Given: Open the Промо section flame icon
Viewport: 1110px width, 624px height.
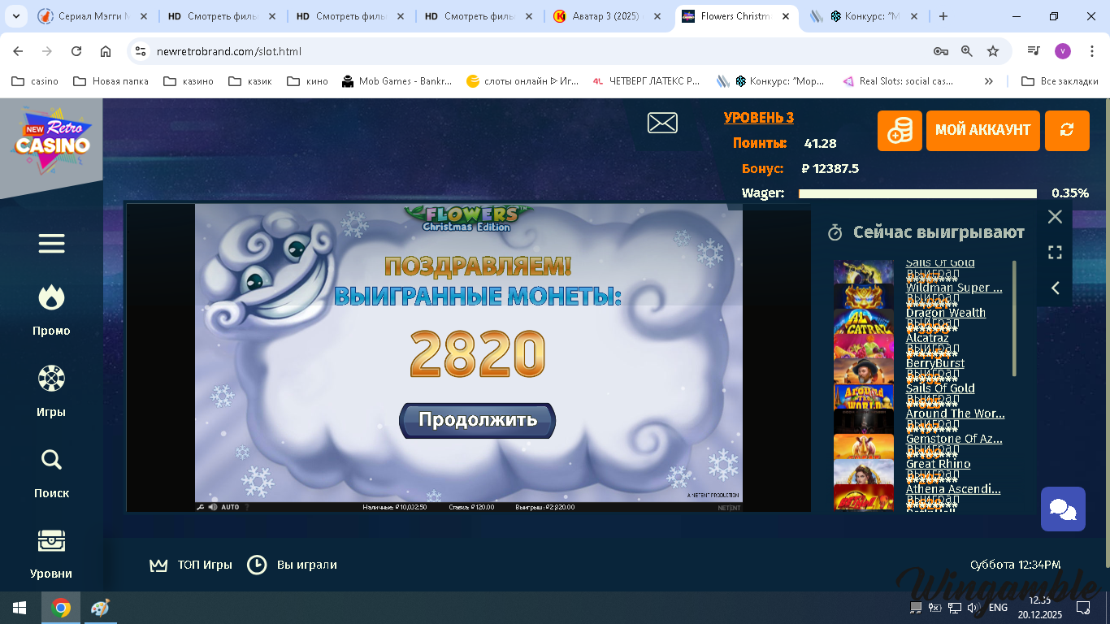Looking at the screenshot, I should (51, 298).
